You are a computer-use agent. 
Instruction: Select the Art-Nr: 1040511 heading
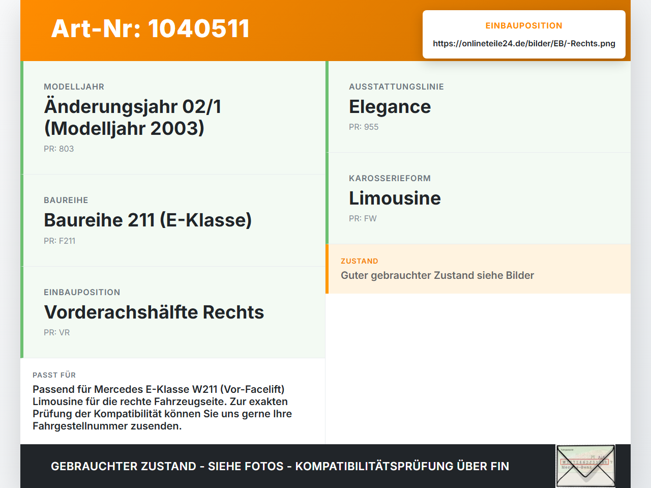(x=151, y=28)
